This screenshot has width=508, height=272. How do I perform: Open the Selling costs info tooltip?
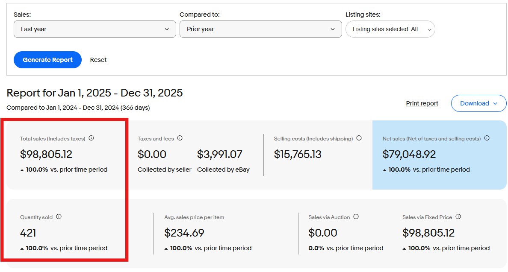359,138
